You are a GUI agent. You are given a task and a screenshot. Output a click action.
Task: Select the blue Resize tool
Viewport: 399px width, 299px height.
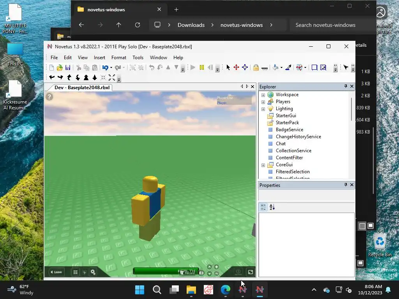tap(245, 67)
